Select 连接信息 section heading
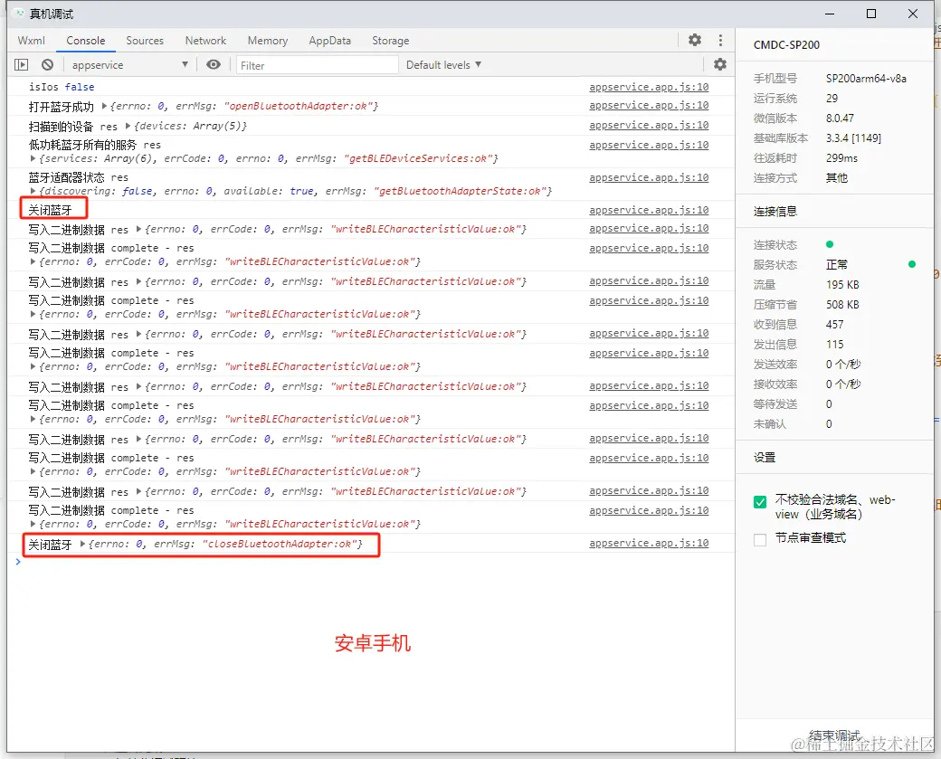The width and height of the screenshot is (941, 759). (775, 211)
